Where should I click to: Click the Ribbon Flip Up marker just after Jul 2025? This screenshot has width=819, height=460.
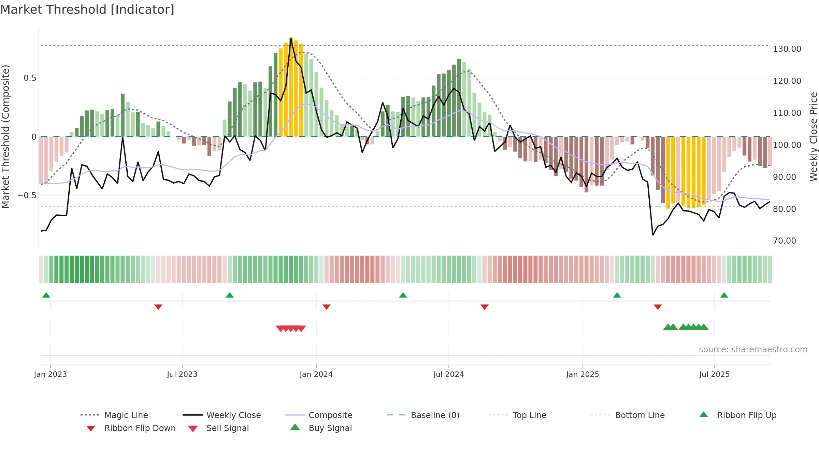click(724, 295)
